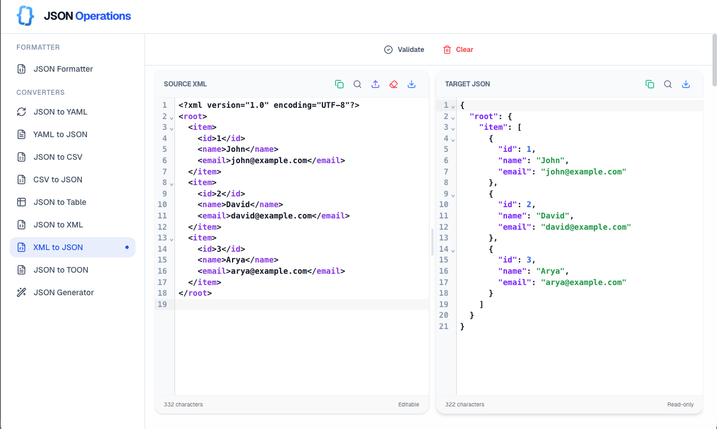The height and width of the screenshot is (429, 717).
Task: Clear Source XML using the eraser icon
Action: click(x=394, y=84)
